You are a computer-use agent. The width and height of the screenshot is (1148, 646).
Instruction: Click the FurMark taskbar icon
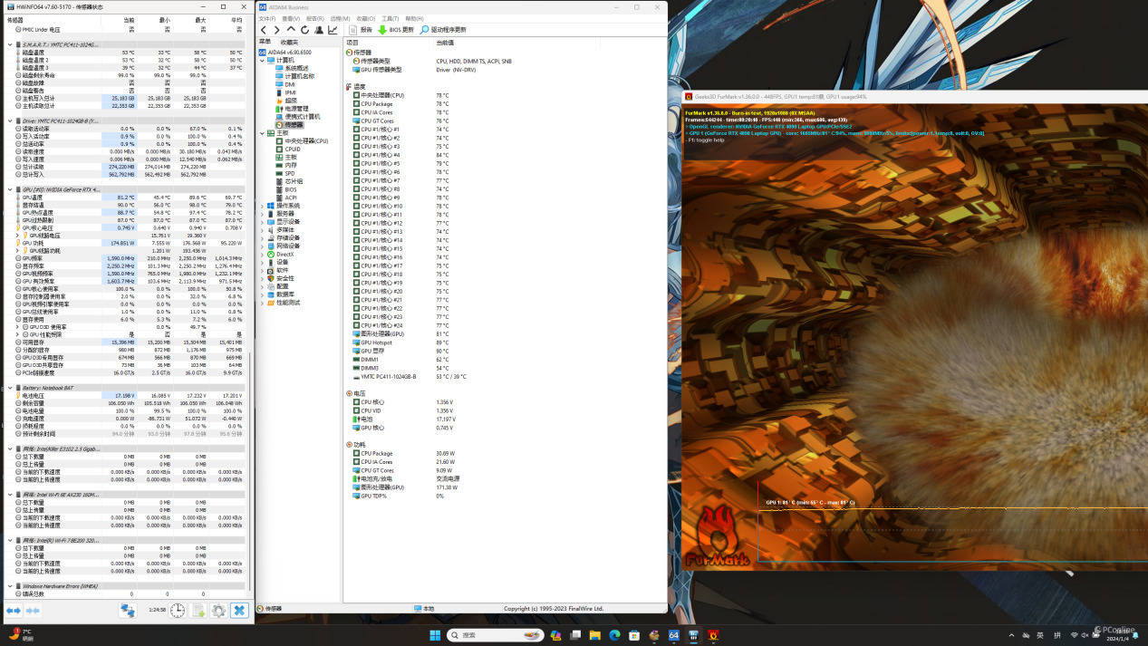pos(714,635)
